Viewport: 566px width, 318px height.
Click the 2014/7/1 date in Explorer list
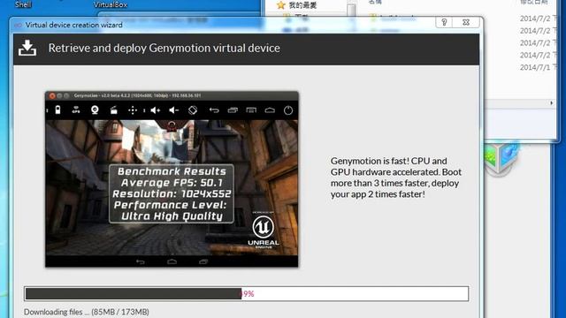[x=535, y=67]
